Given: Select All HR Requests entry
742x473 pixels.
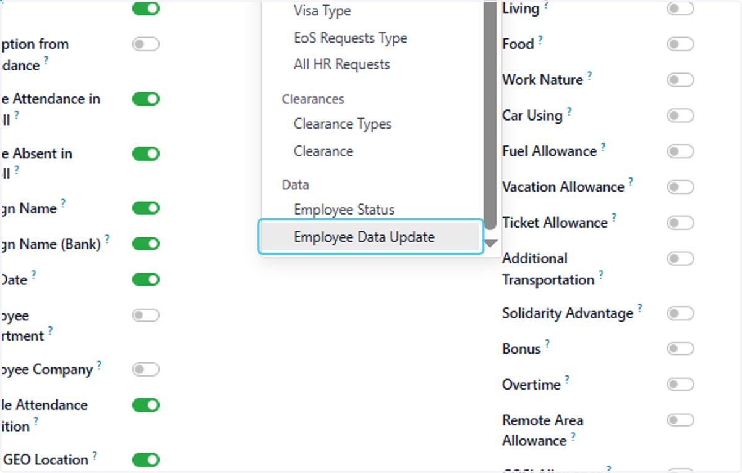Looking at the screenshot, I should (x=342, y=64).
